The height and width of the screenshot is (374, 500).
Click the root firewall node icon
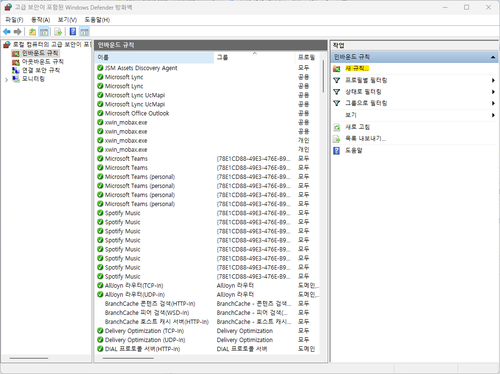(x=7, y=44)
